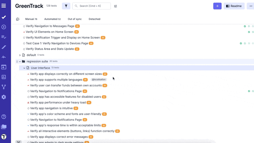Open the Analytics chart icon
The height and width of the screenshot is (143, 254).
4,77
